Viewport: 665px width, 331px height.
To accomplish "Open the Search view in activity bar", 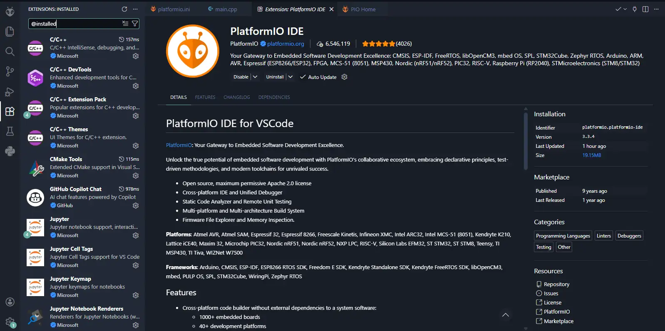I will pos(10,51).
